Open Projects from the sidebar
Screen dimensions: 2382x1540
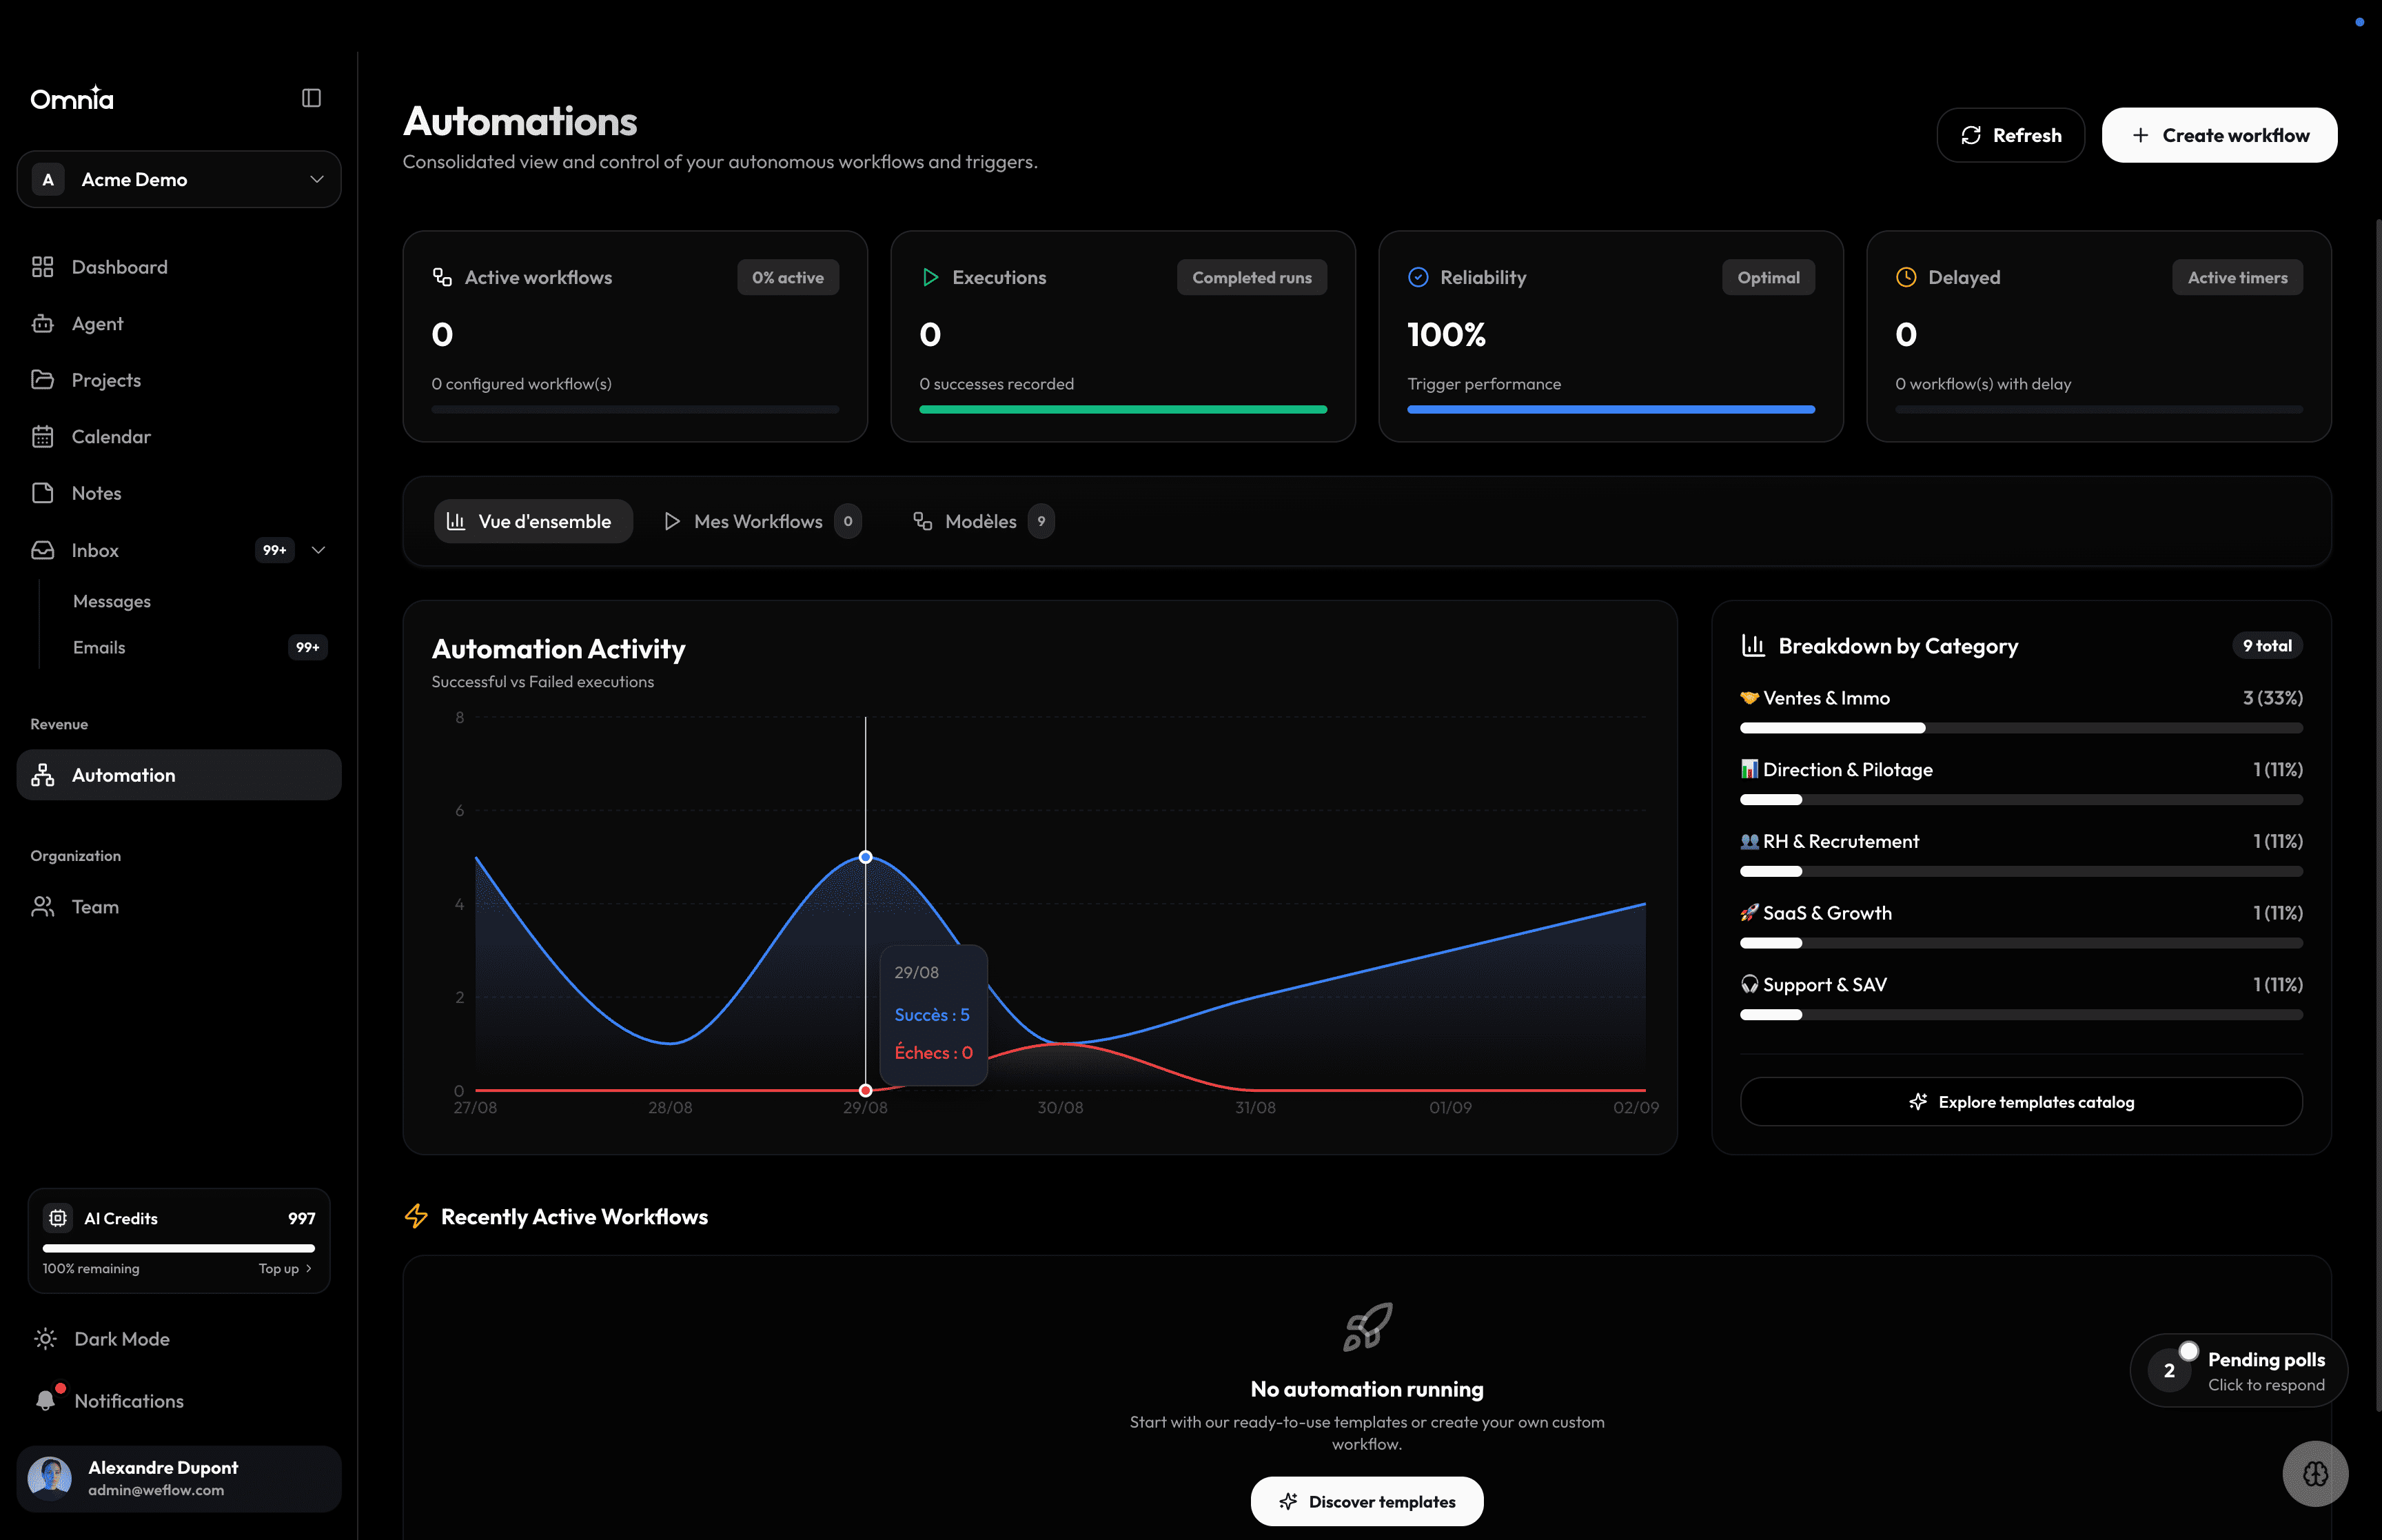coord(179,380)
